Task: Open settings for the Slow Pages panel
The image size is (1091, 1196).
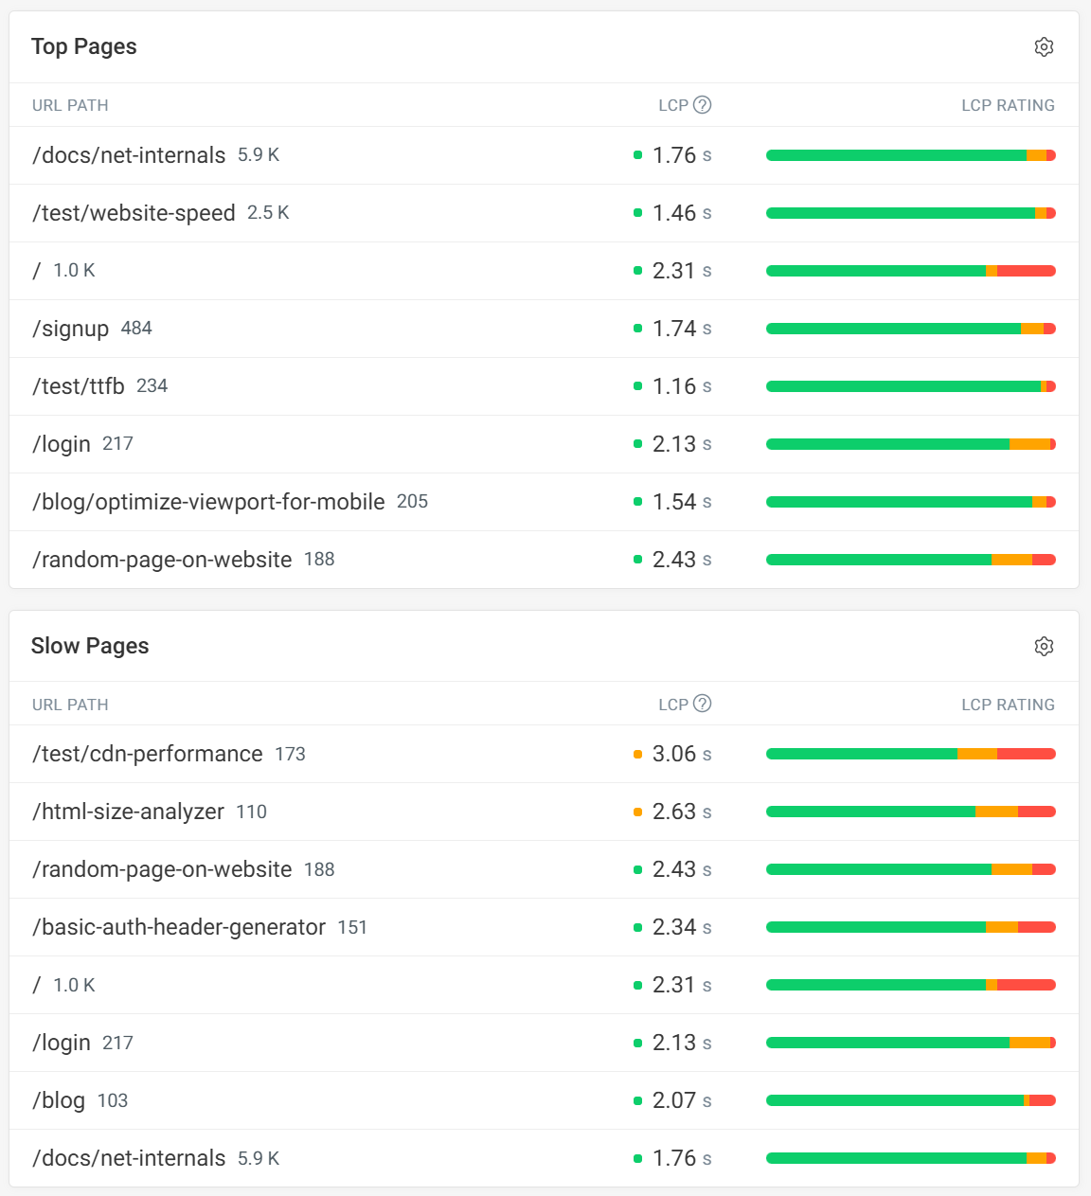Action: click(x=1044, y=646)
